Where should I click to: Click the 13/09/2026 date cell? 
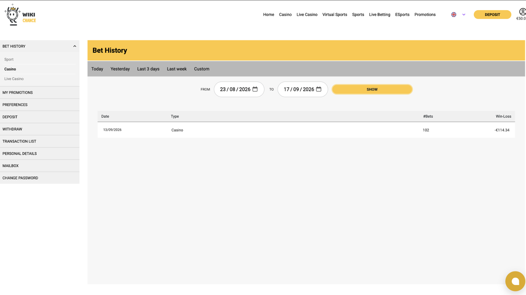(112, 130)
